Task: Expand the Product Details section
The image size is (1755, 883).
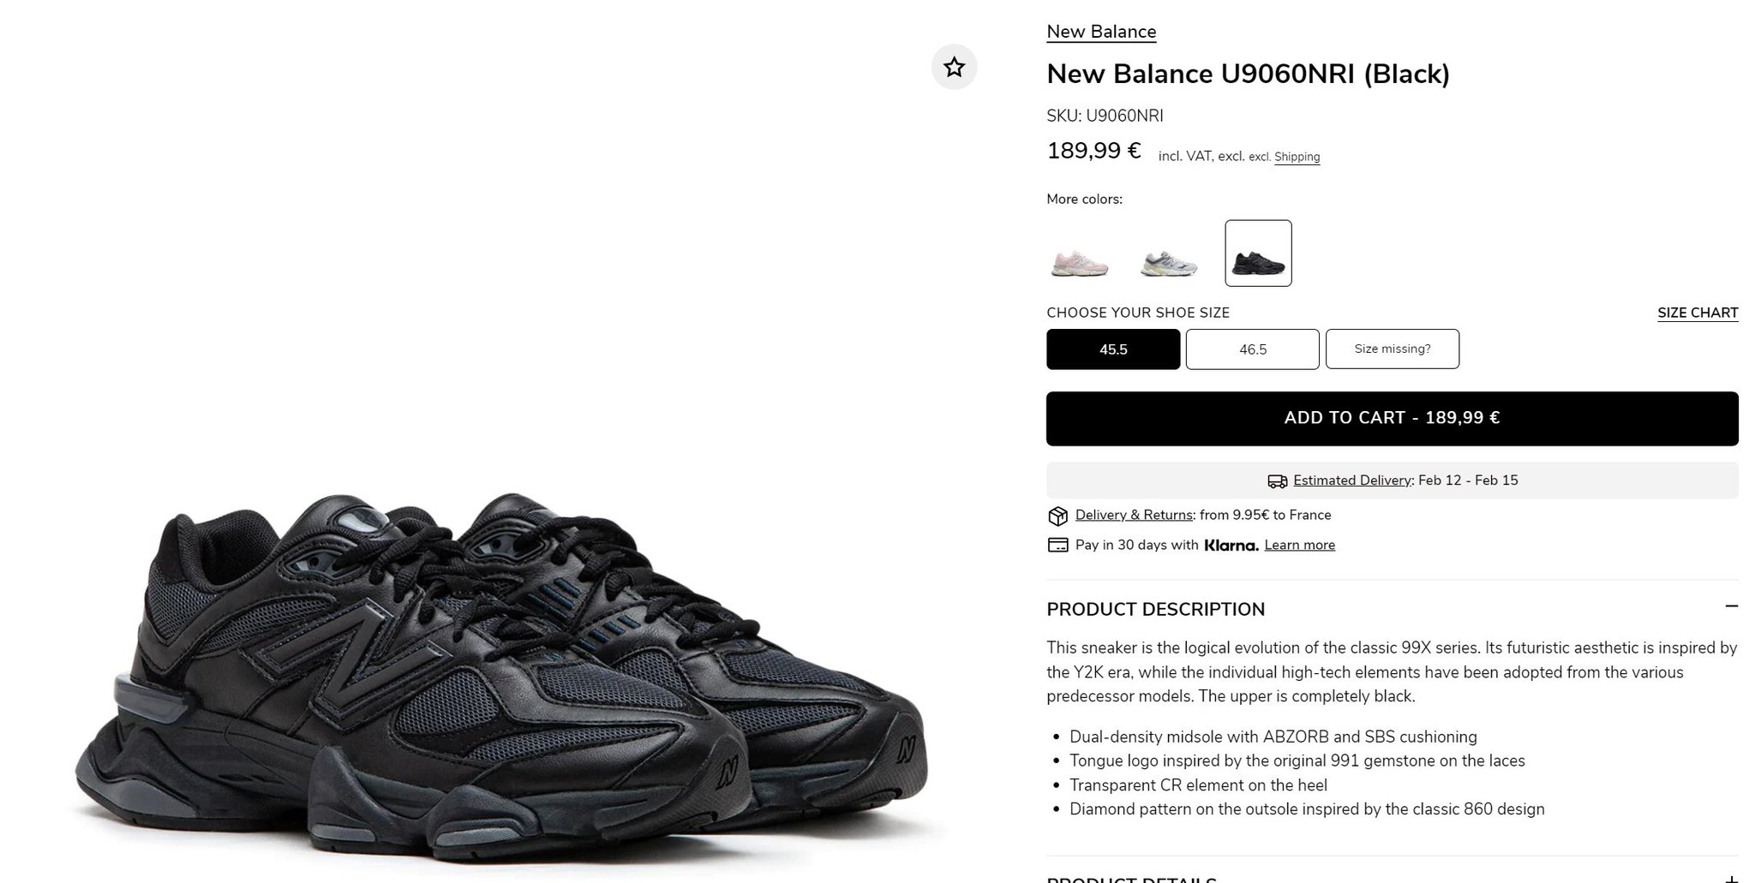Action: [x=1731, y=878]
